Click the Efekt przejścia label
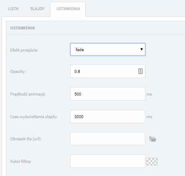 click(24, 50)
